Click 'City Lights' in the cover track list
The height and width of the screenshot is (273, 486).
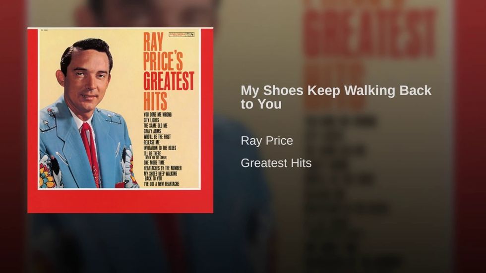(151, 120)
